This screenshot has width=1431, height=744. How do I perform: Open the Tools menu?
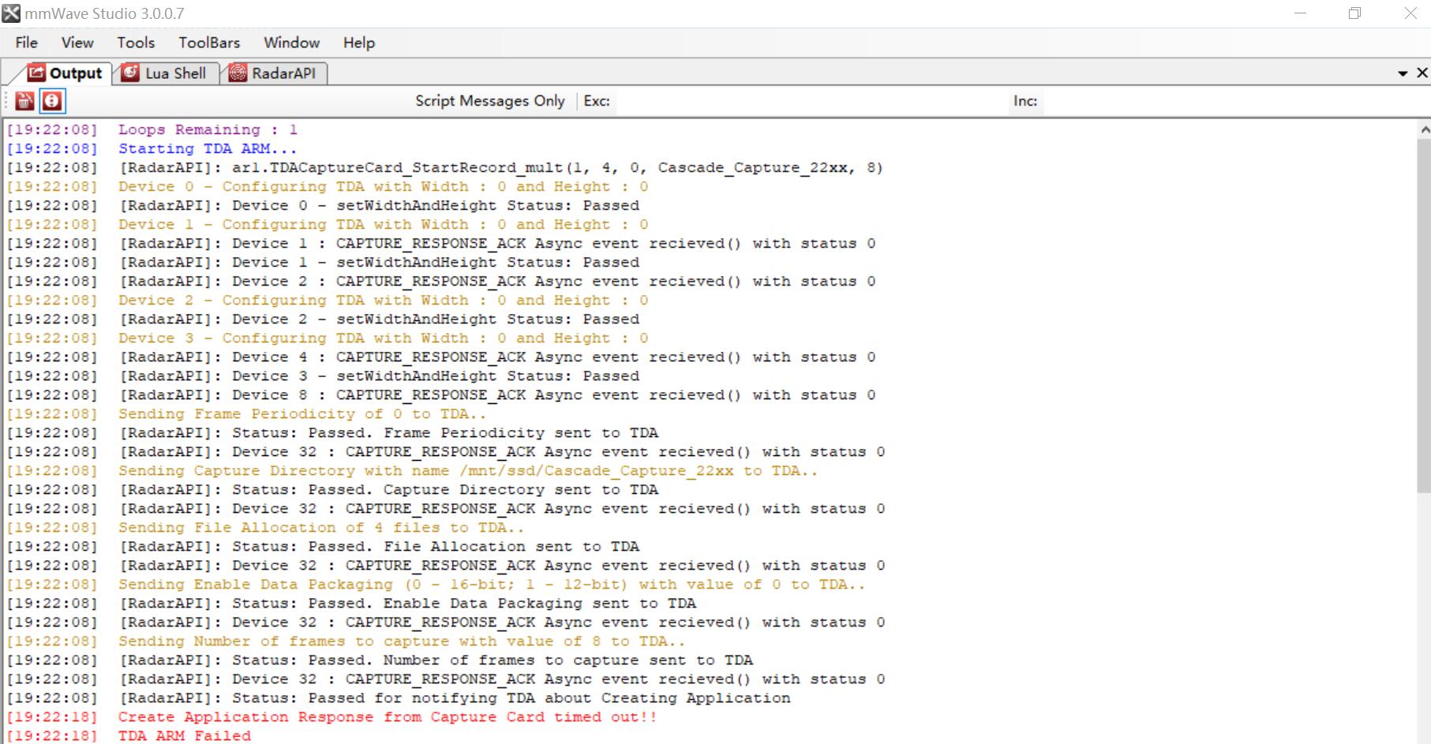pos(136,43)
